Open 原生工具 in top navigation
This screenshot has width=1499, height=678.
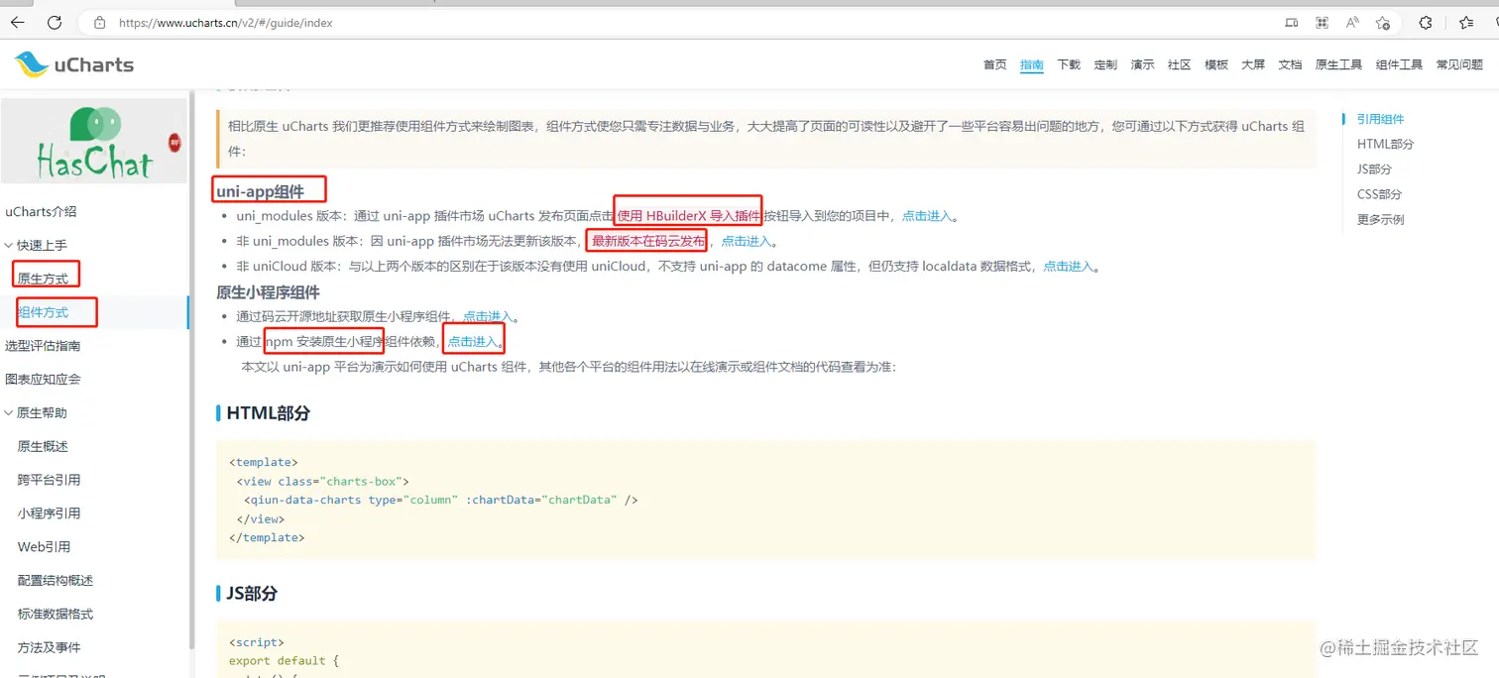[1338, 64]
